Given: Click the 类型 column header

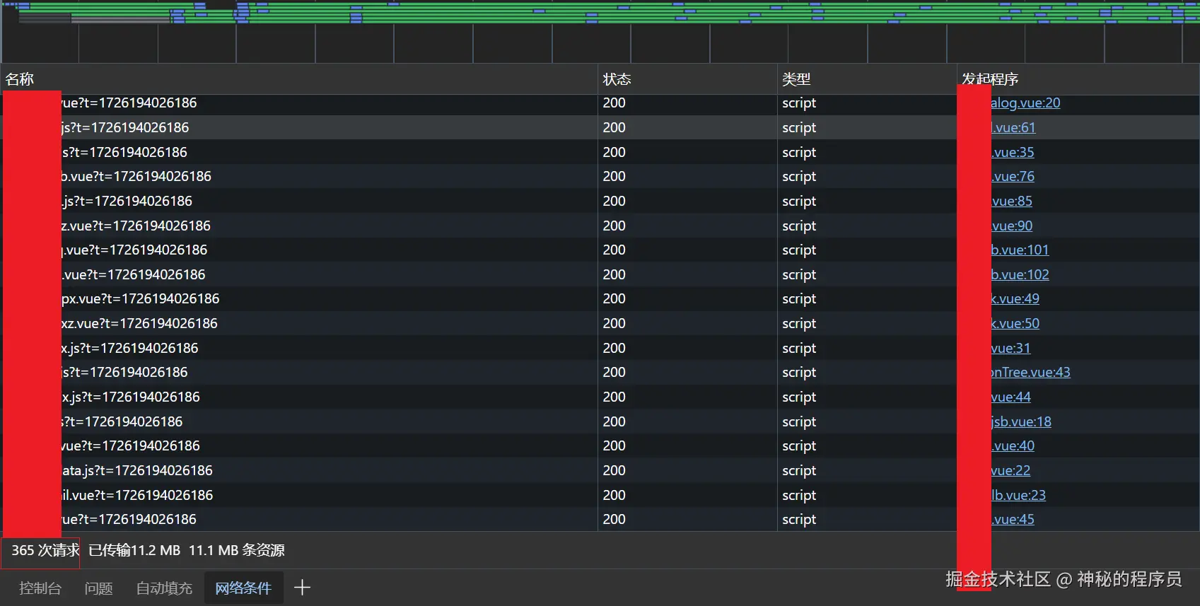Looking at the screenshot, I should [796, 79].
